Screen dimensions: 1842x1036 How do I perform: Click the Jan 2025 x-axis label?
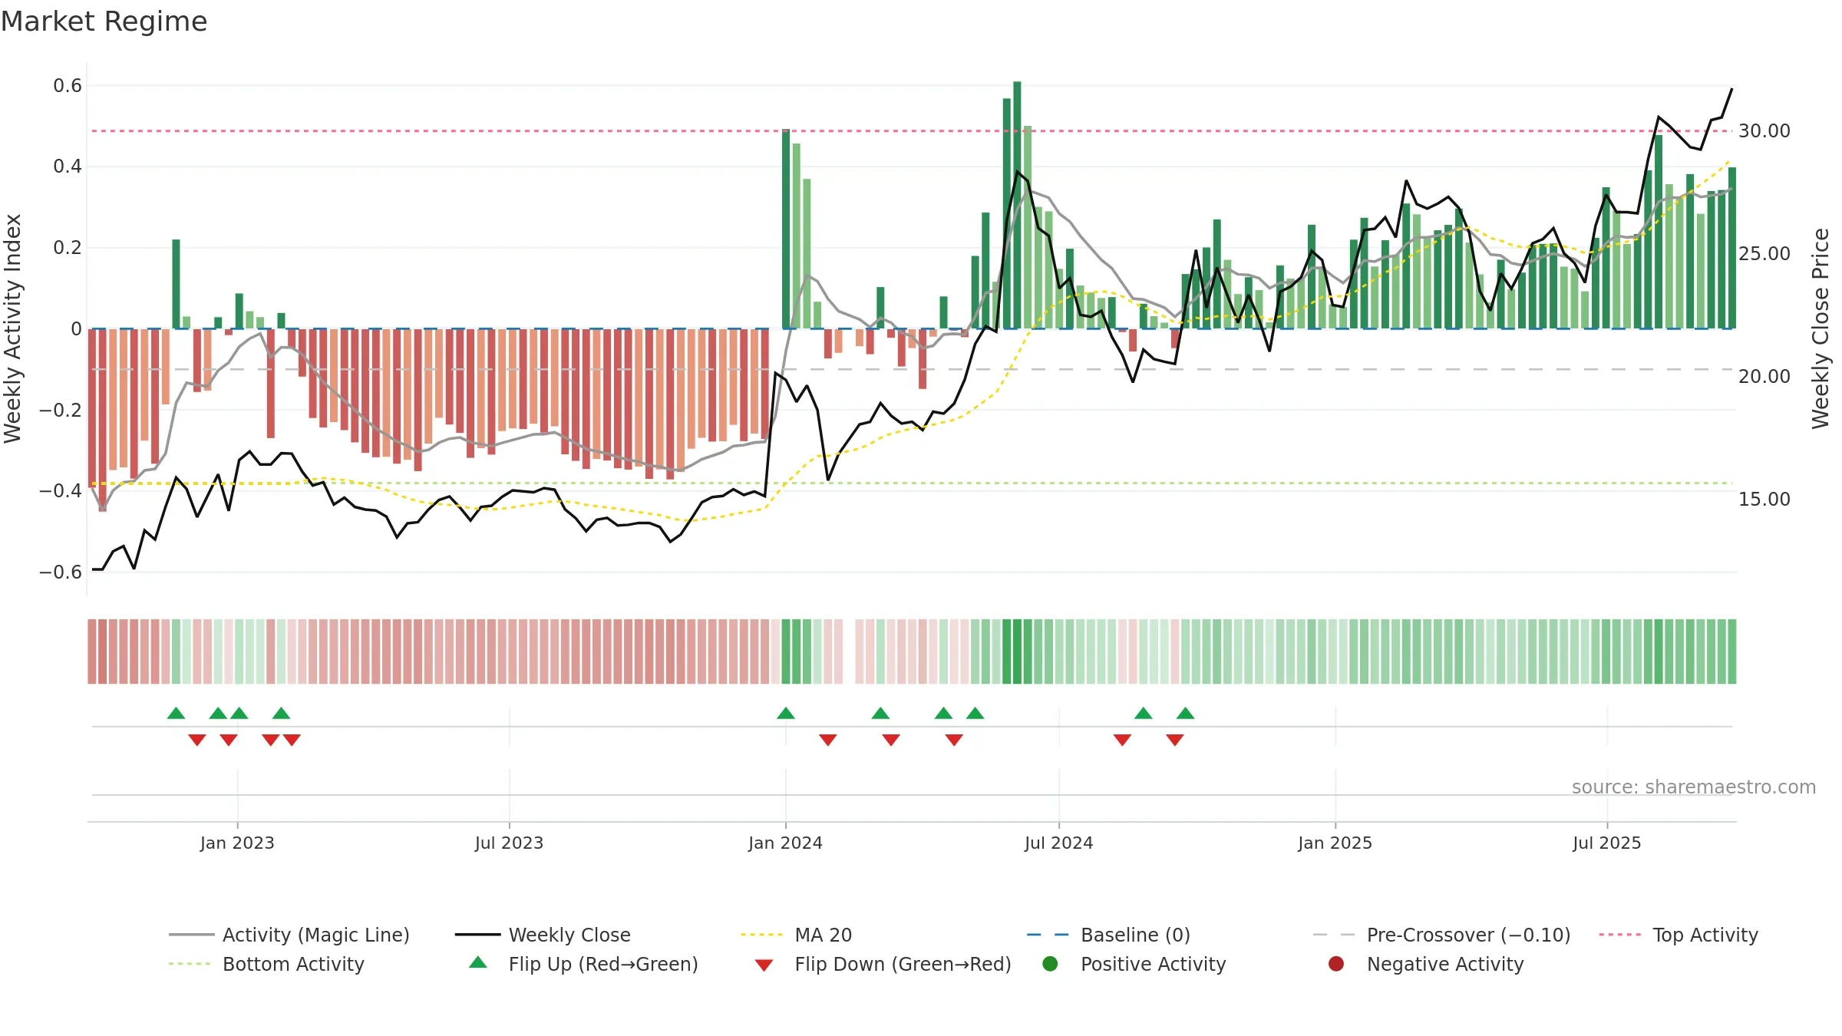click(x=1335, y=843)
